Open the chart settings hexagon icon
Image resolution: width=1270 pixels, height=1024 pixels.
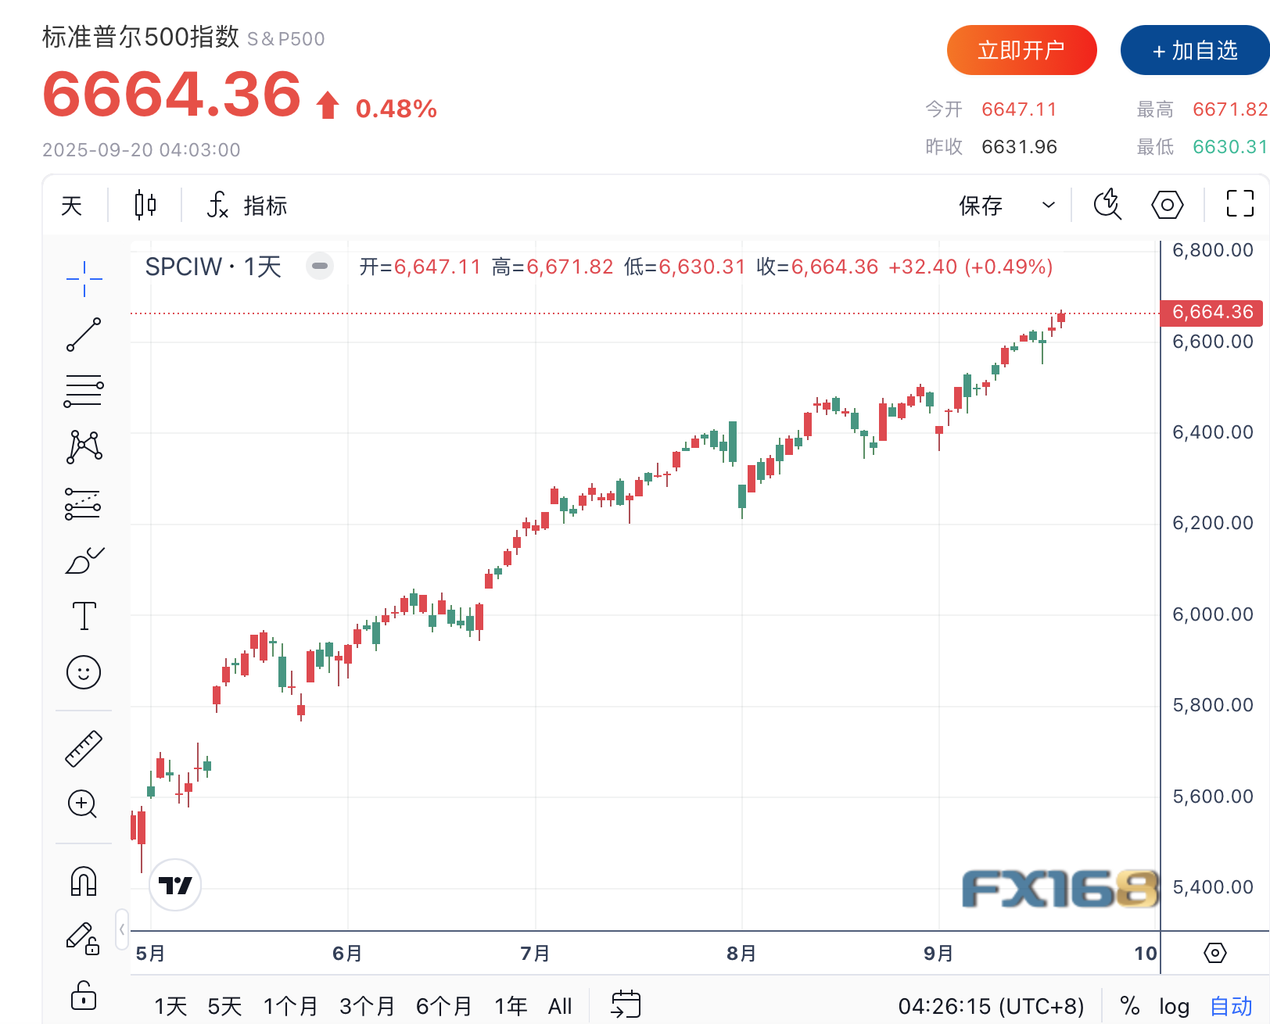click(x=1167, y=206)
